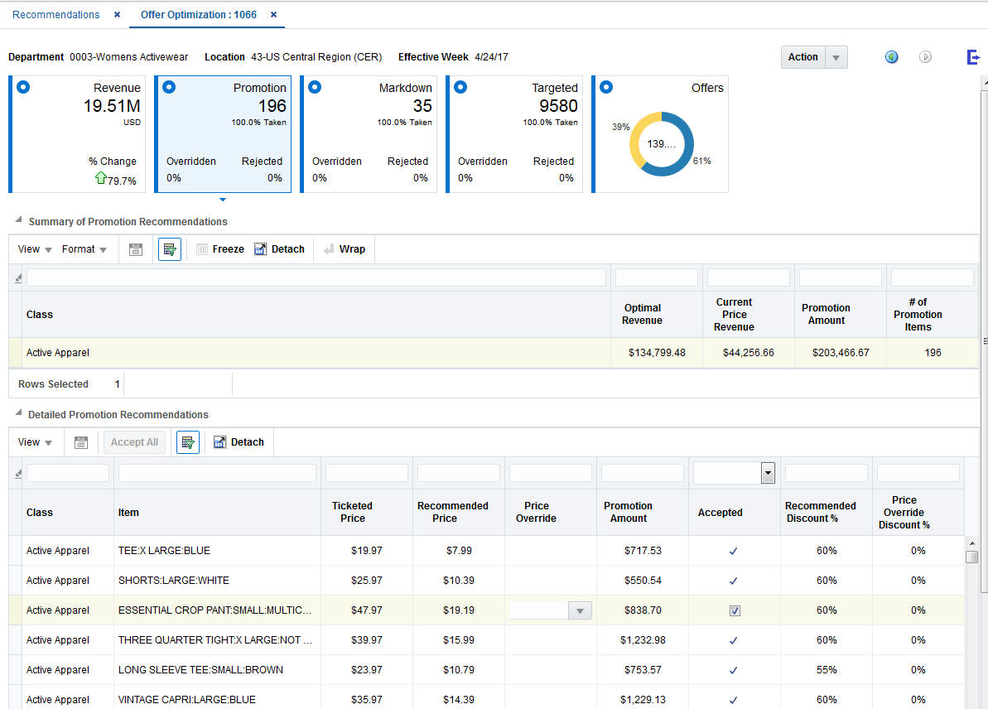
Task: Click $1,232.98 promotion amount cell
Action: click(x=642, y=639)
